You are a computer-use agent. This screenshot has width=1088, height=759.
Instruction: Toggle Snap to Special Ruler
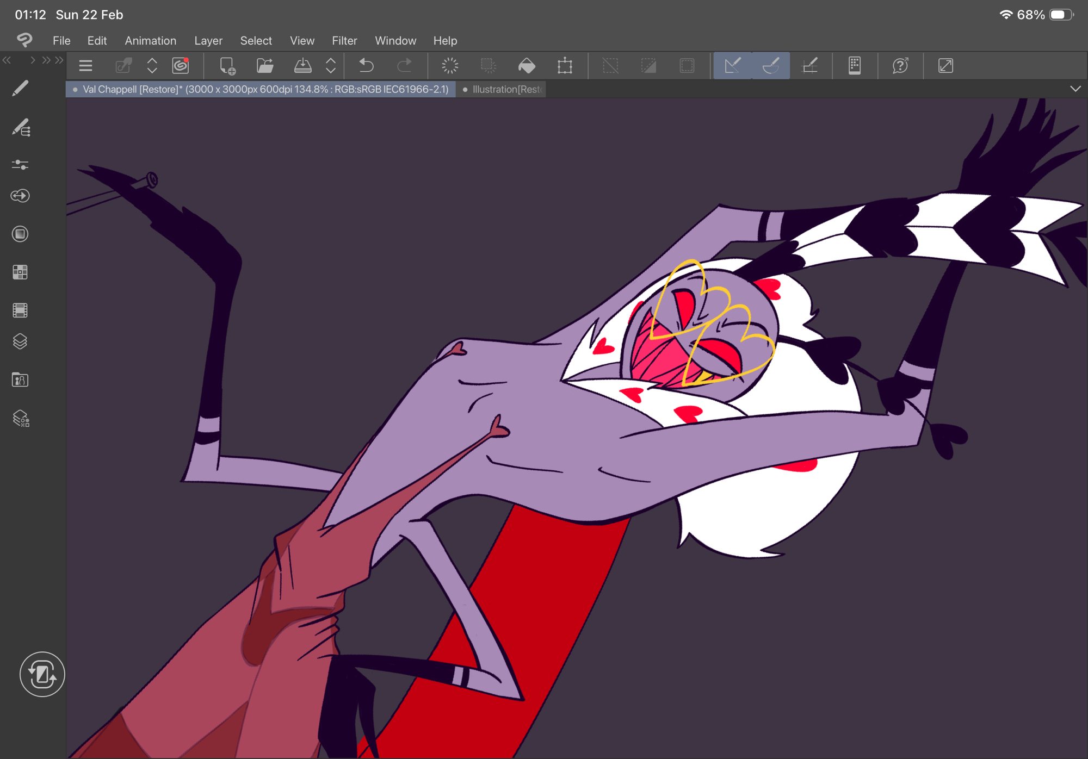click(x=771, y=66)
